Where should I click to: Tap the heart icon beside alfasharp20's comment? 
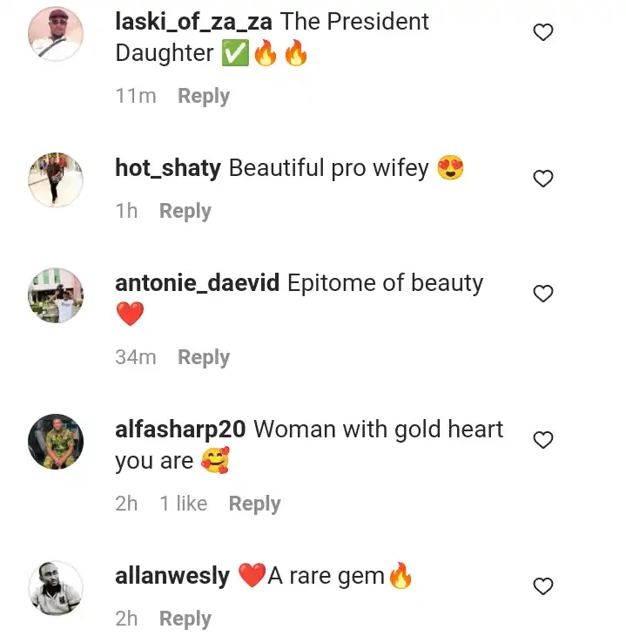[543, 440]
